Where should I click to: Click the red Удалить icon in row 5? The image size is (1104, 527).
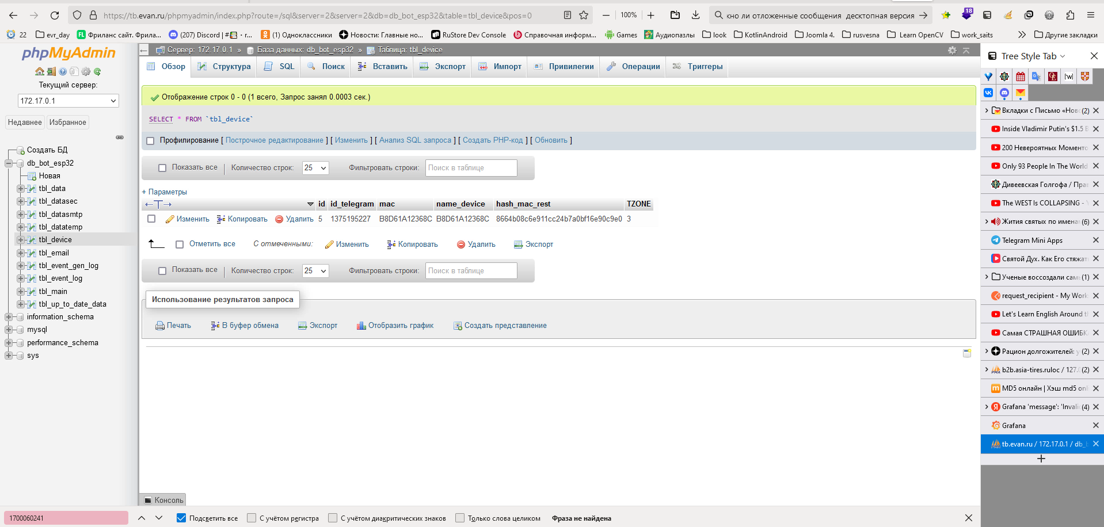pyautogui.click(x=279, y=219)
